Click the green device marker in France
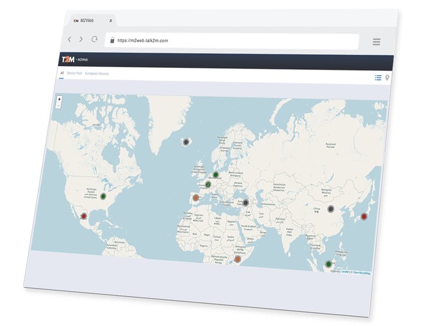 coord(208,185)
